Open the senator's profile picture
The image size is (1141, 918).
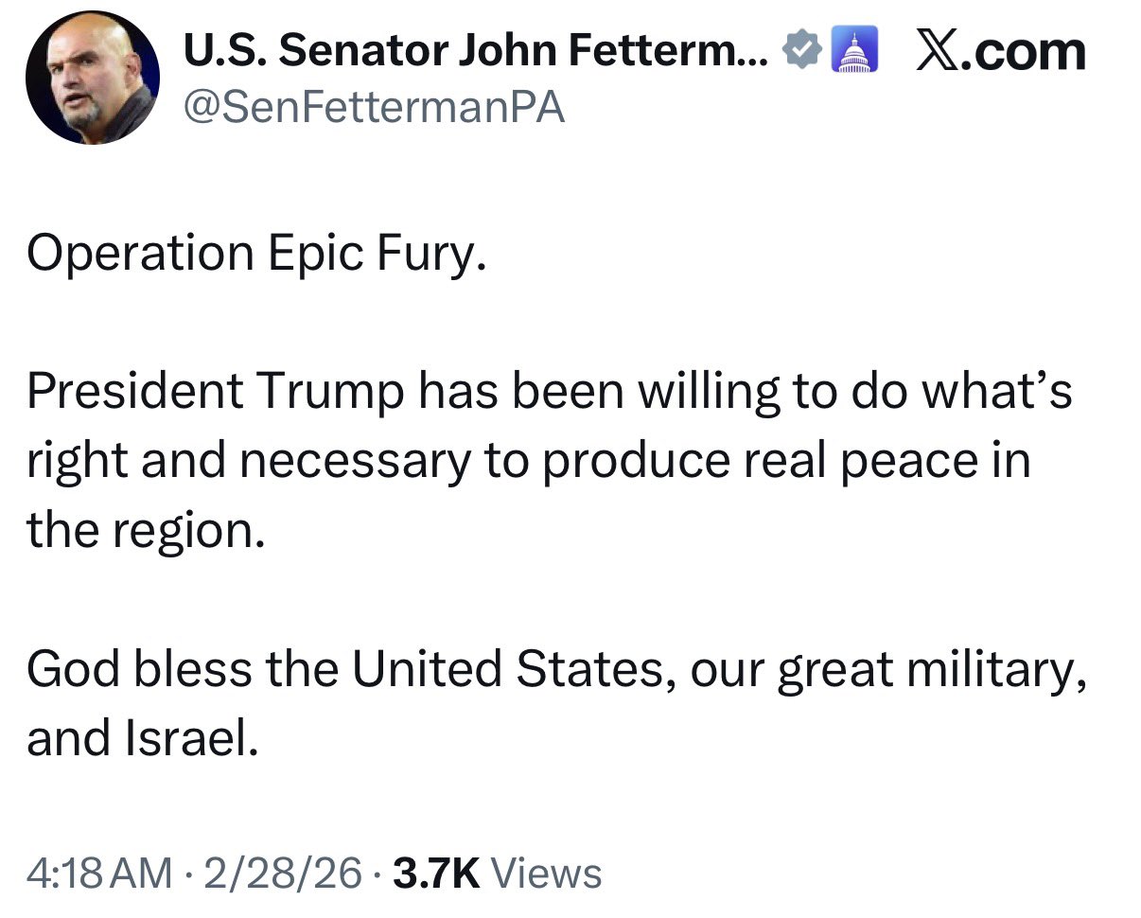[93, 78]
